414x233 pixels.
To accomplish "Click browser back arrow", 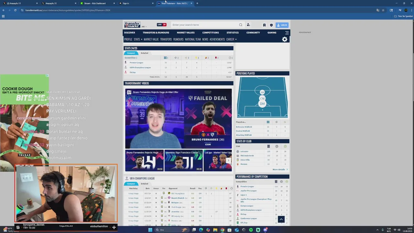I will (4, 10).
